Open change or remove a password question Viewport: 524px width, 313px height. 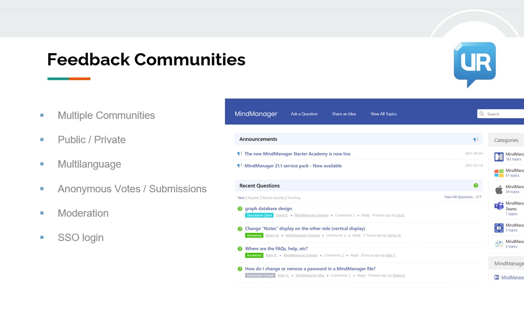310,269
